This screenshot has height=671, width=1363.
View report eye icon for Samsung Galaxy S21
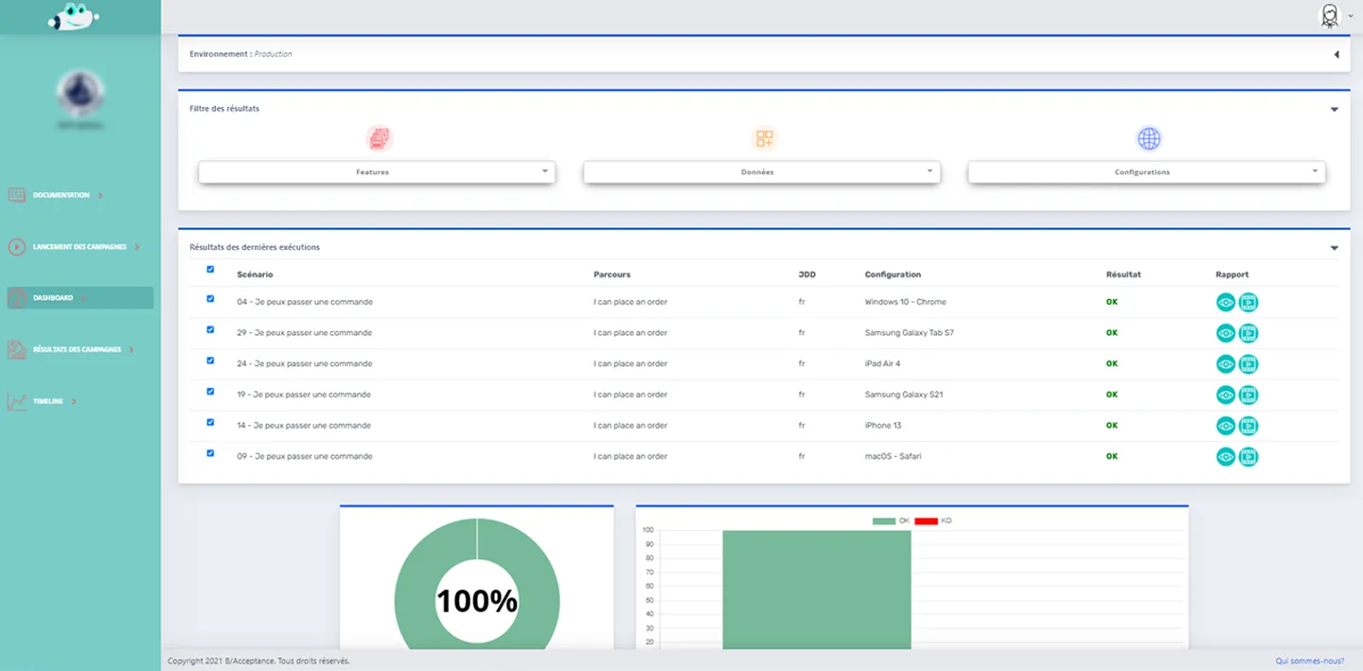click(1226, 395)
